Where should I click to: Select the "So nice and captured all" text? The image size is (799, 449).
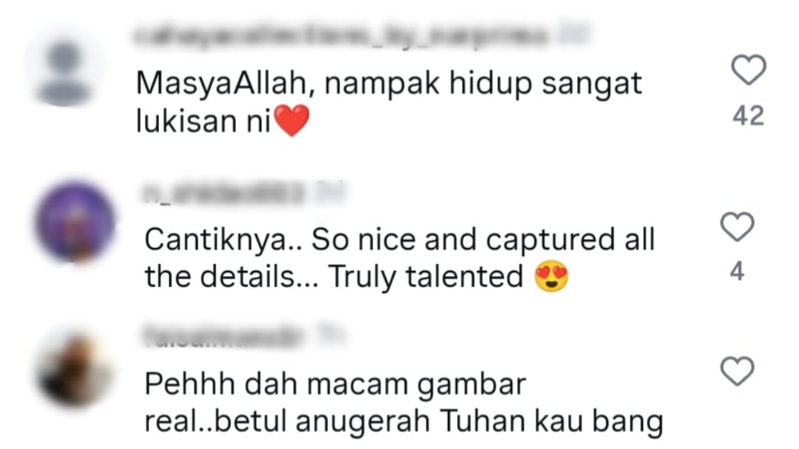(483, 241)
